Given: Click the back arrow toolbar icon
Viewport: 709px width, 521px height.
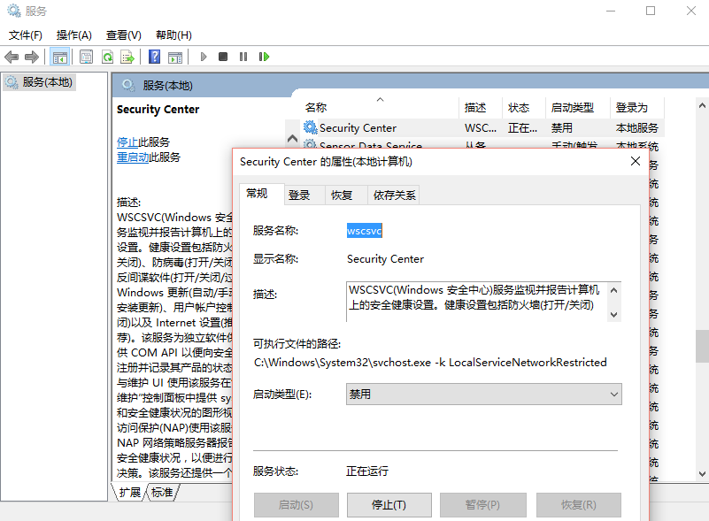Looking at the screenshot, I should 12,57.
